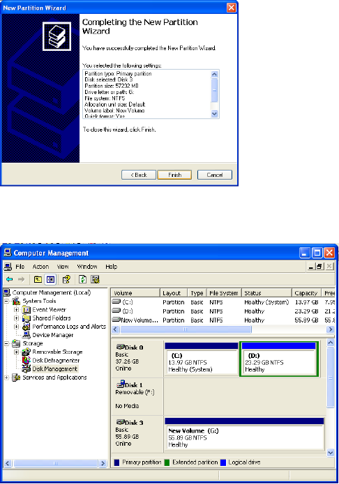Expand the Removable Storage node

(17, 352)
